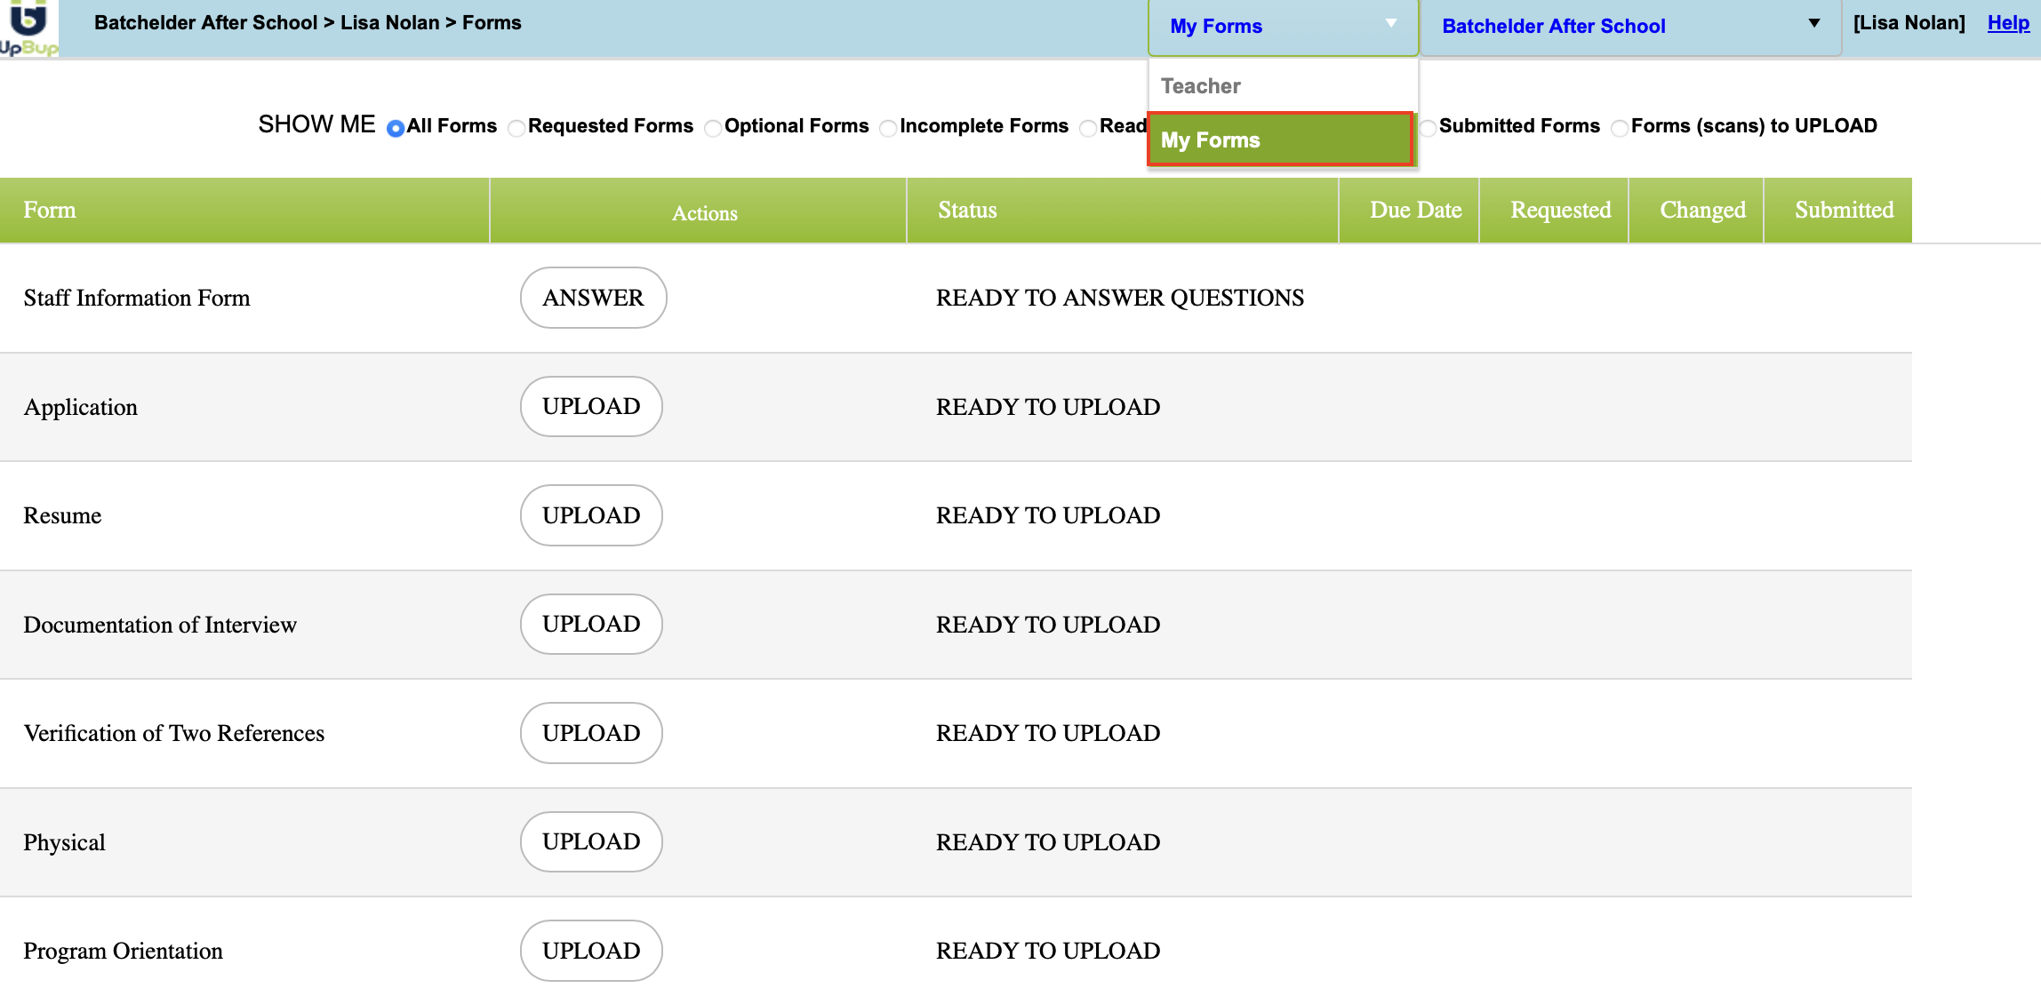Click UPLOAD for the Physical form

(591, 841)
